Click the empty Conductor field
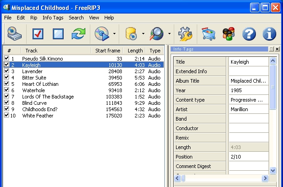The image size is (283, 187). coord(249,128)
